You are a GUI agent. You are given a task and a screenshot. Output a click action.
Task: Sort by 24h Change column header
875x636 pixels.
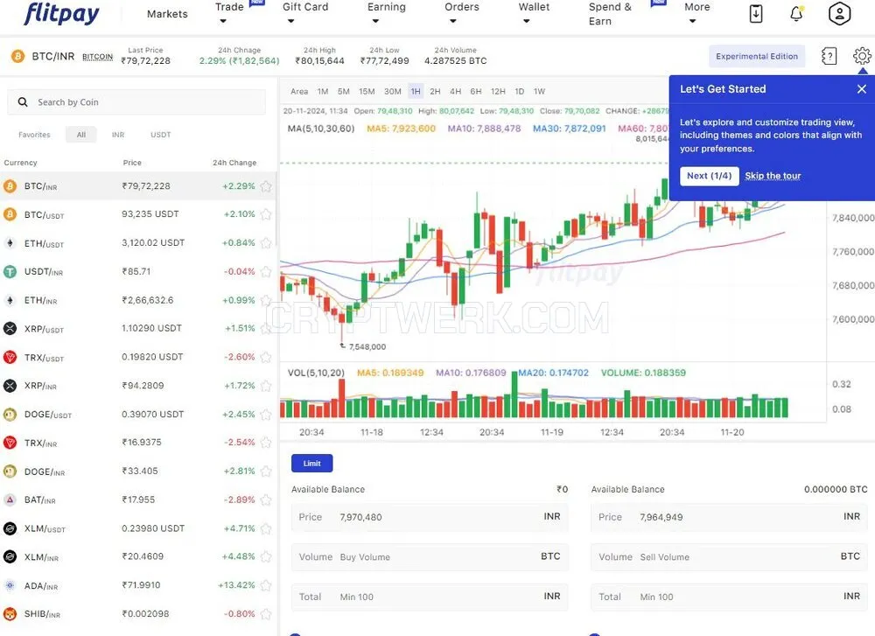234,163
